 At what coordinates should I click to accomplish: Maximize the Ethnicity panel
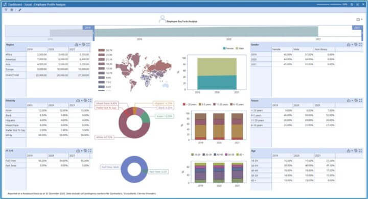[x=90, y=101]
